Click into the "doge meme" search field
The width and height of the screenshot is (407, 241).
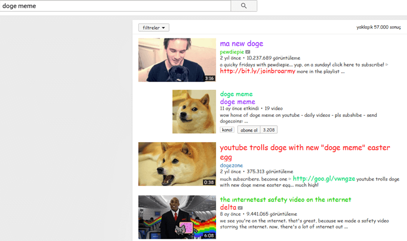(115, 6)
